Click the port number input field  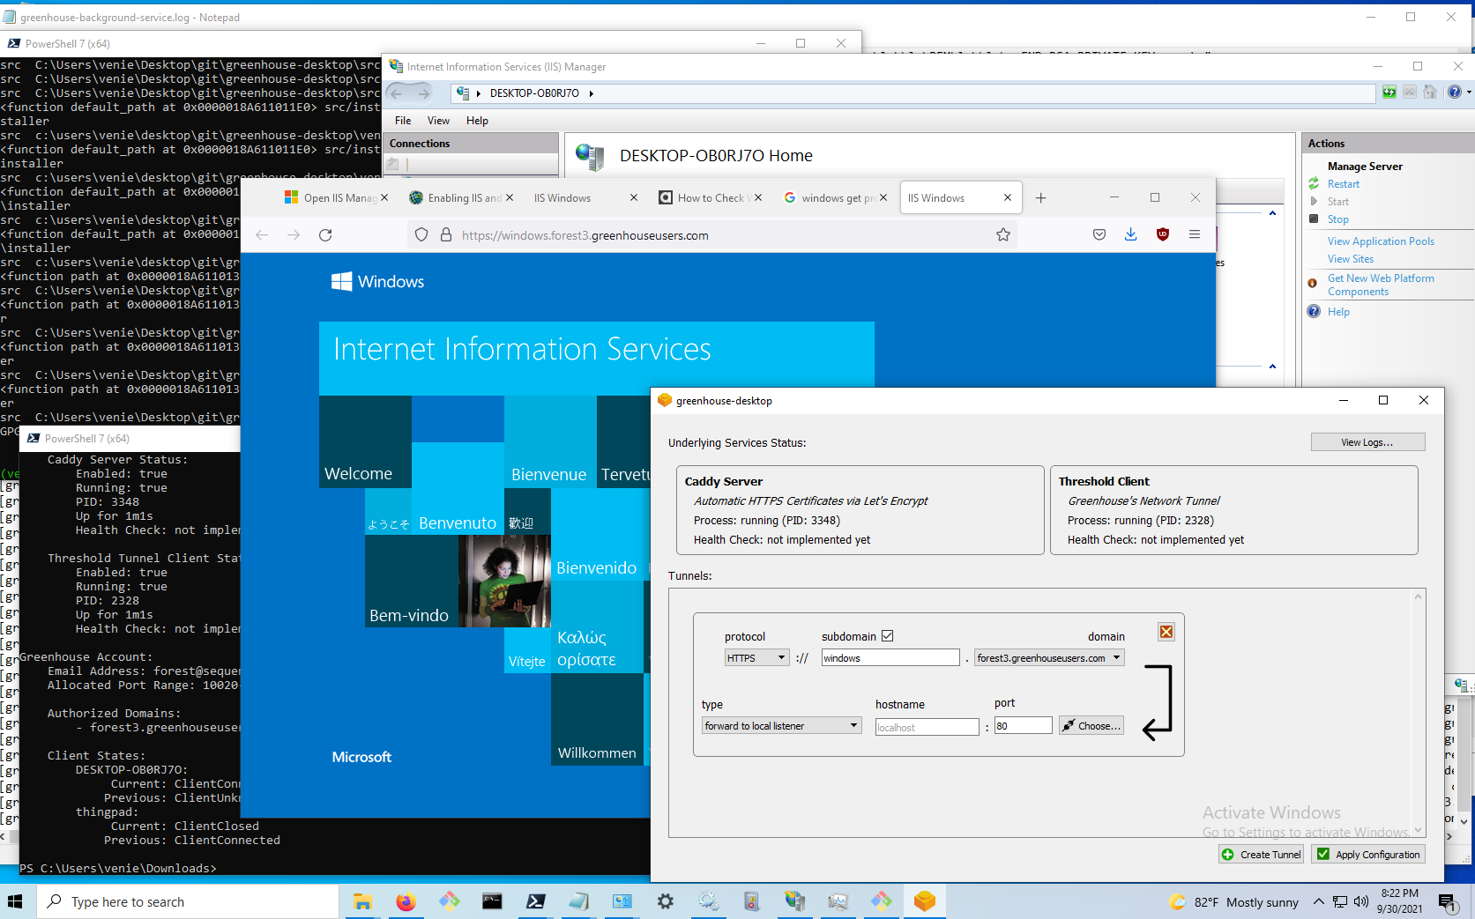(x=1023, y=726)
